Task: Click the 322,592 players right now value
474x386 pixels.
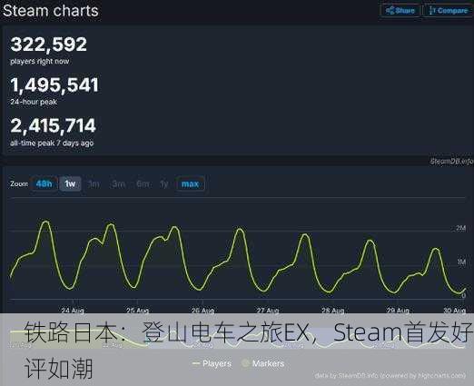Action: [x=49, y=45]
